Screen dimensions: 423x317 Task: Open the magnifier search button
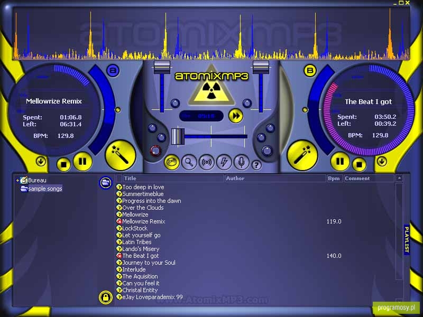point(189,162)
